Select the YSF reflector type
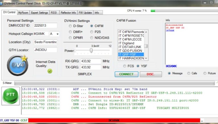This screenshot has width=218, height=124. [x=138, y=66]
